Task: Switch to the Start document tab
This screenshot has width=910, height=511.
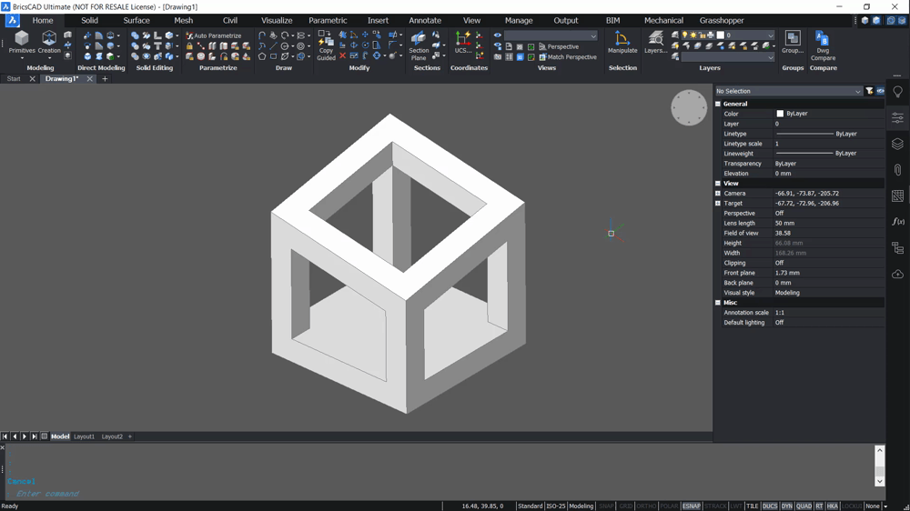Action: pyautogui.click(x=14, y=79)
